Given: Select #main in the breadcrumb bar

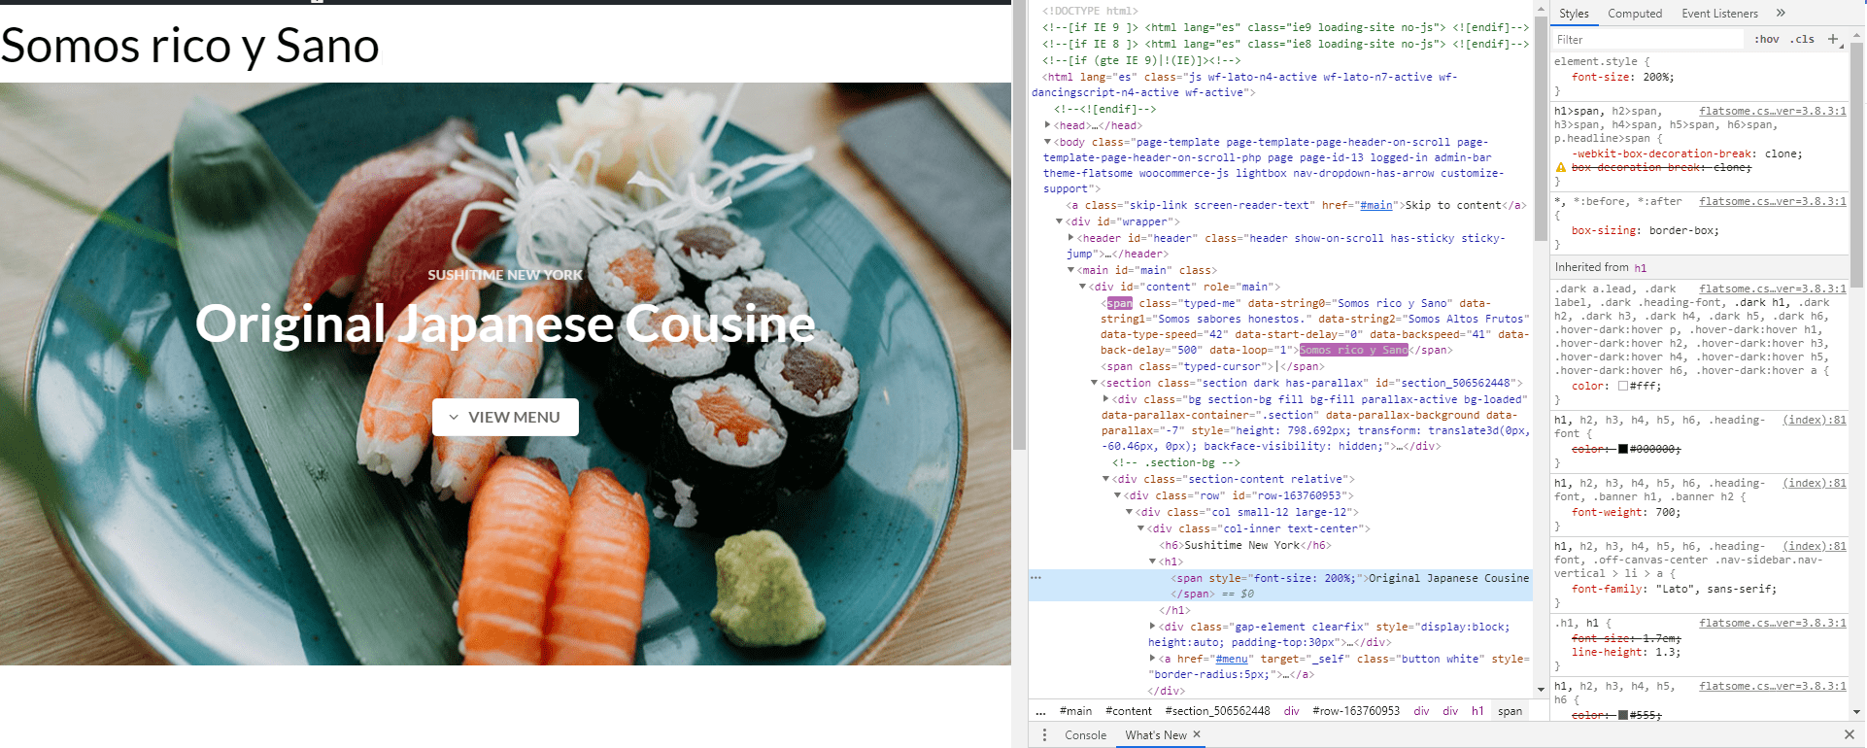Looking at the screenshot, I should (x=1075, y=711).
